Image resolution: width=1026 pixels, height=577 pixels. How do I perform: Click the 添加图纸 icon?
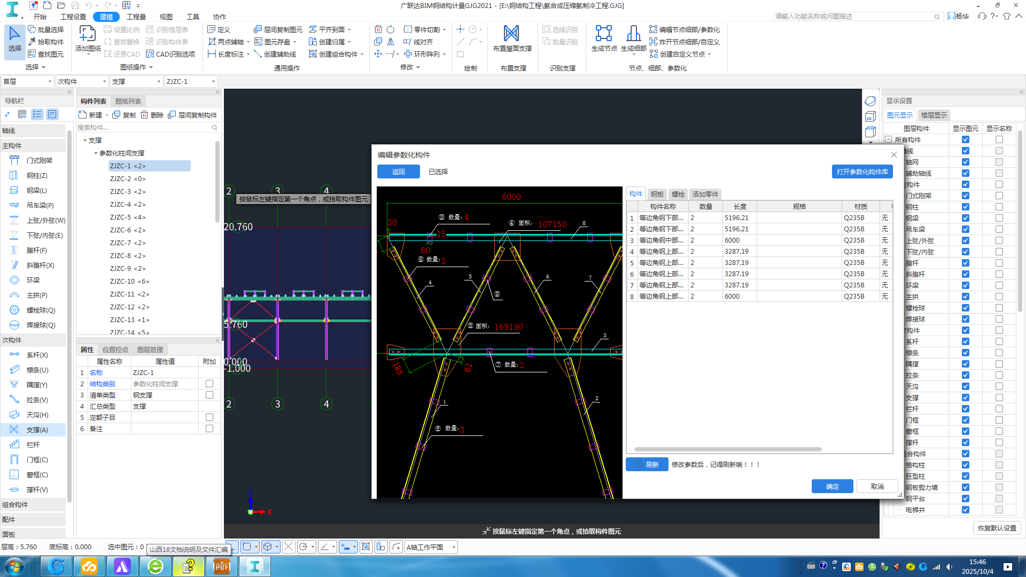coord(88,34)
